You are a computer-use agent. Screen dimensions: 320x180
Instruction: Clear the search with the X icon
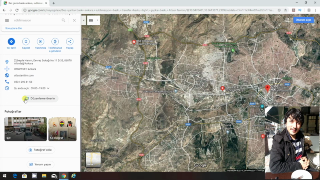tap(74, 20)
